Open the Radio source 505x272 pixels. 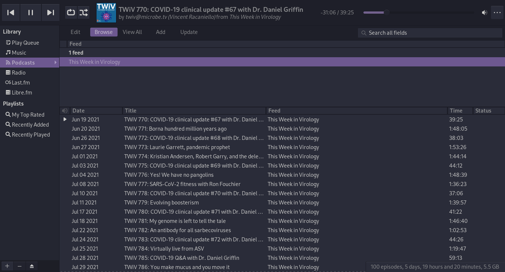pos(18,73)
